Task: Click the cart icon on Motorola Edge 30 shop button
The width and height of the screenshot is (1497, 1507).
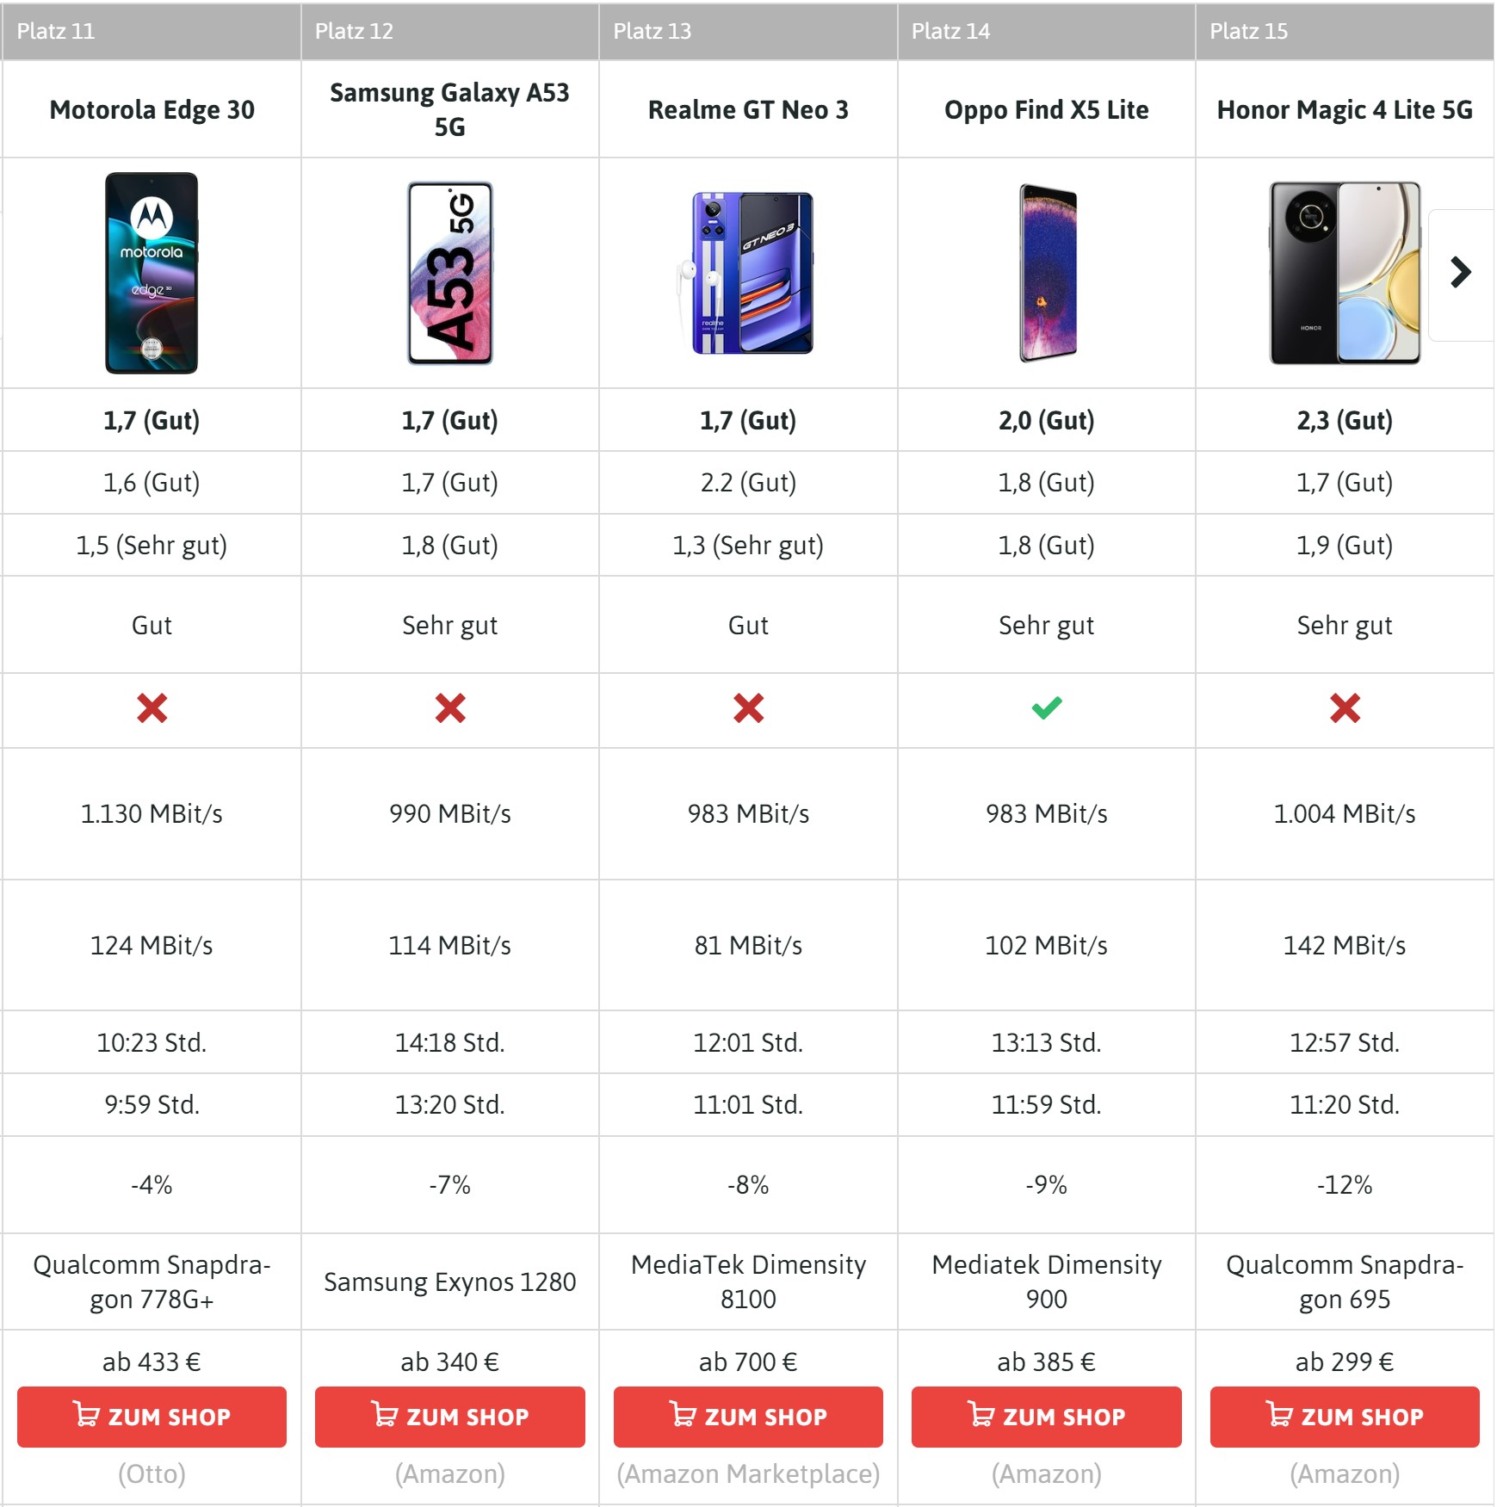Action: [87, 1417]
